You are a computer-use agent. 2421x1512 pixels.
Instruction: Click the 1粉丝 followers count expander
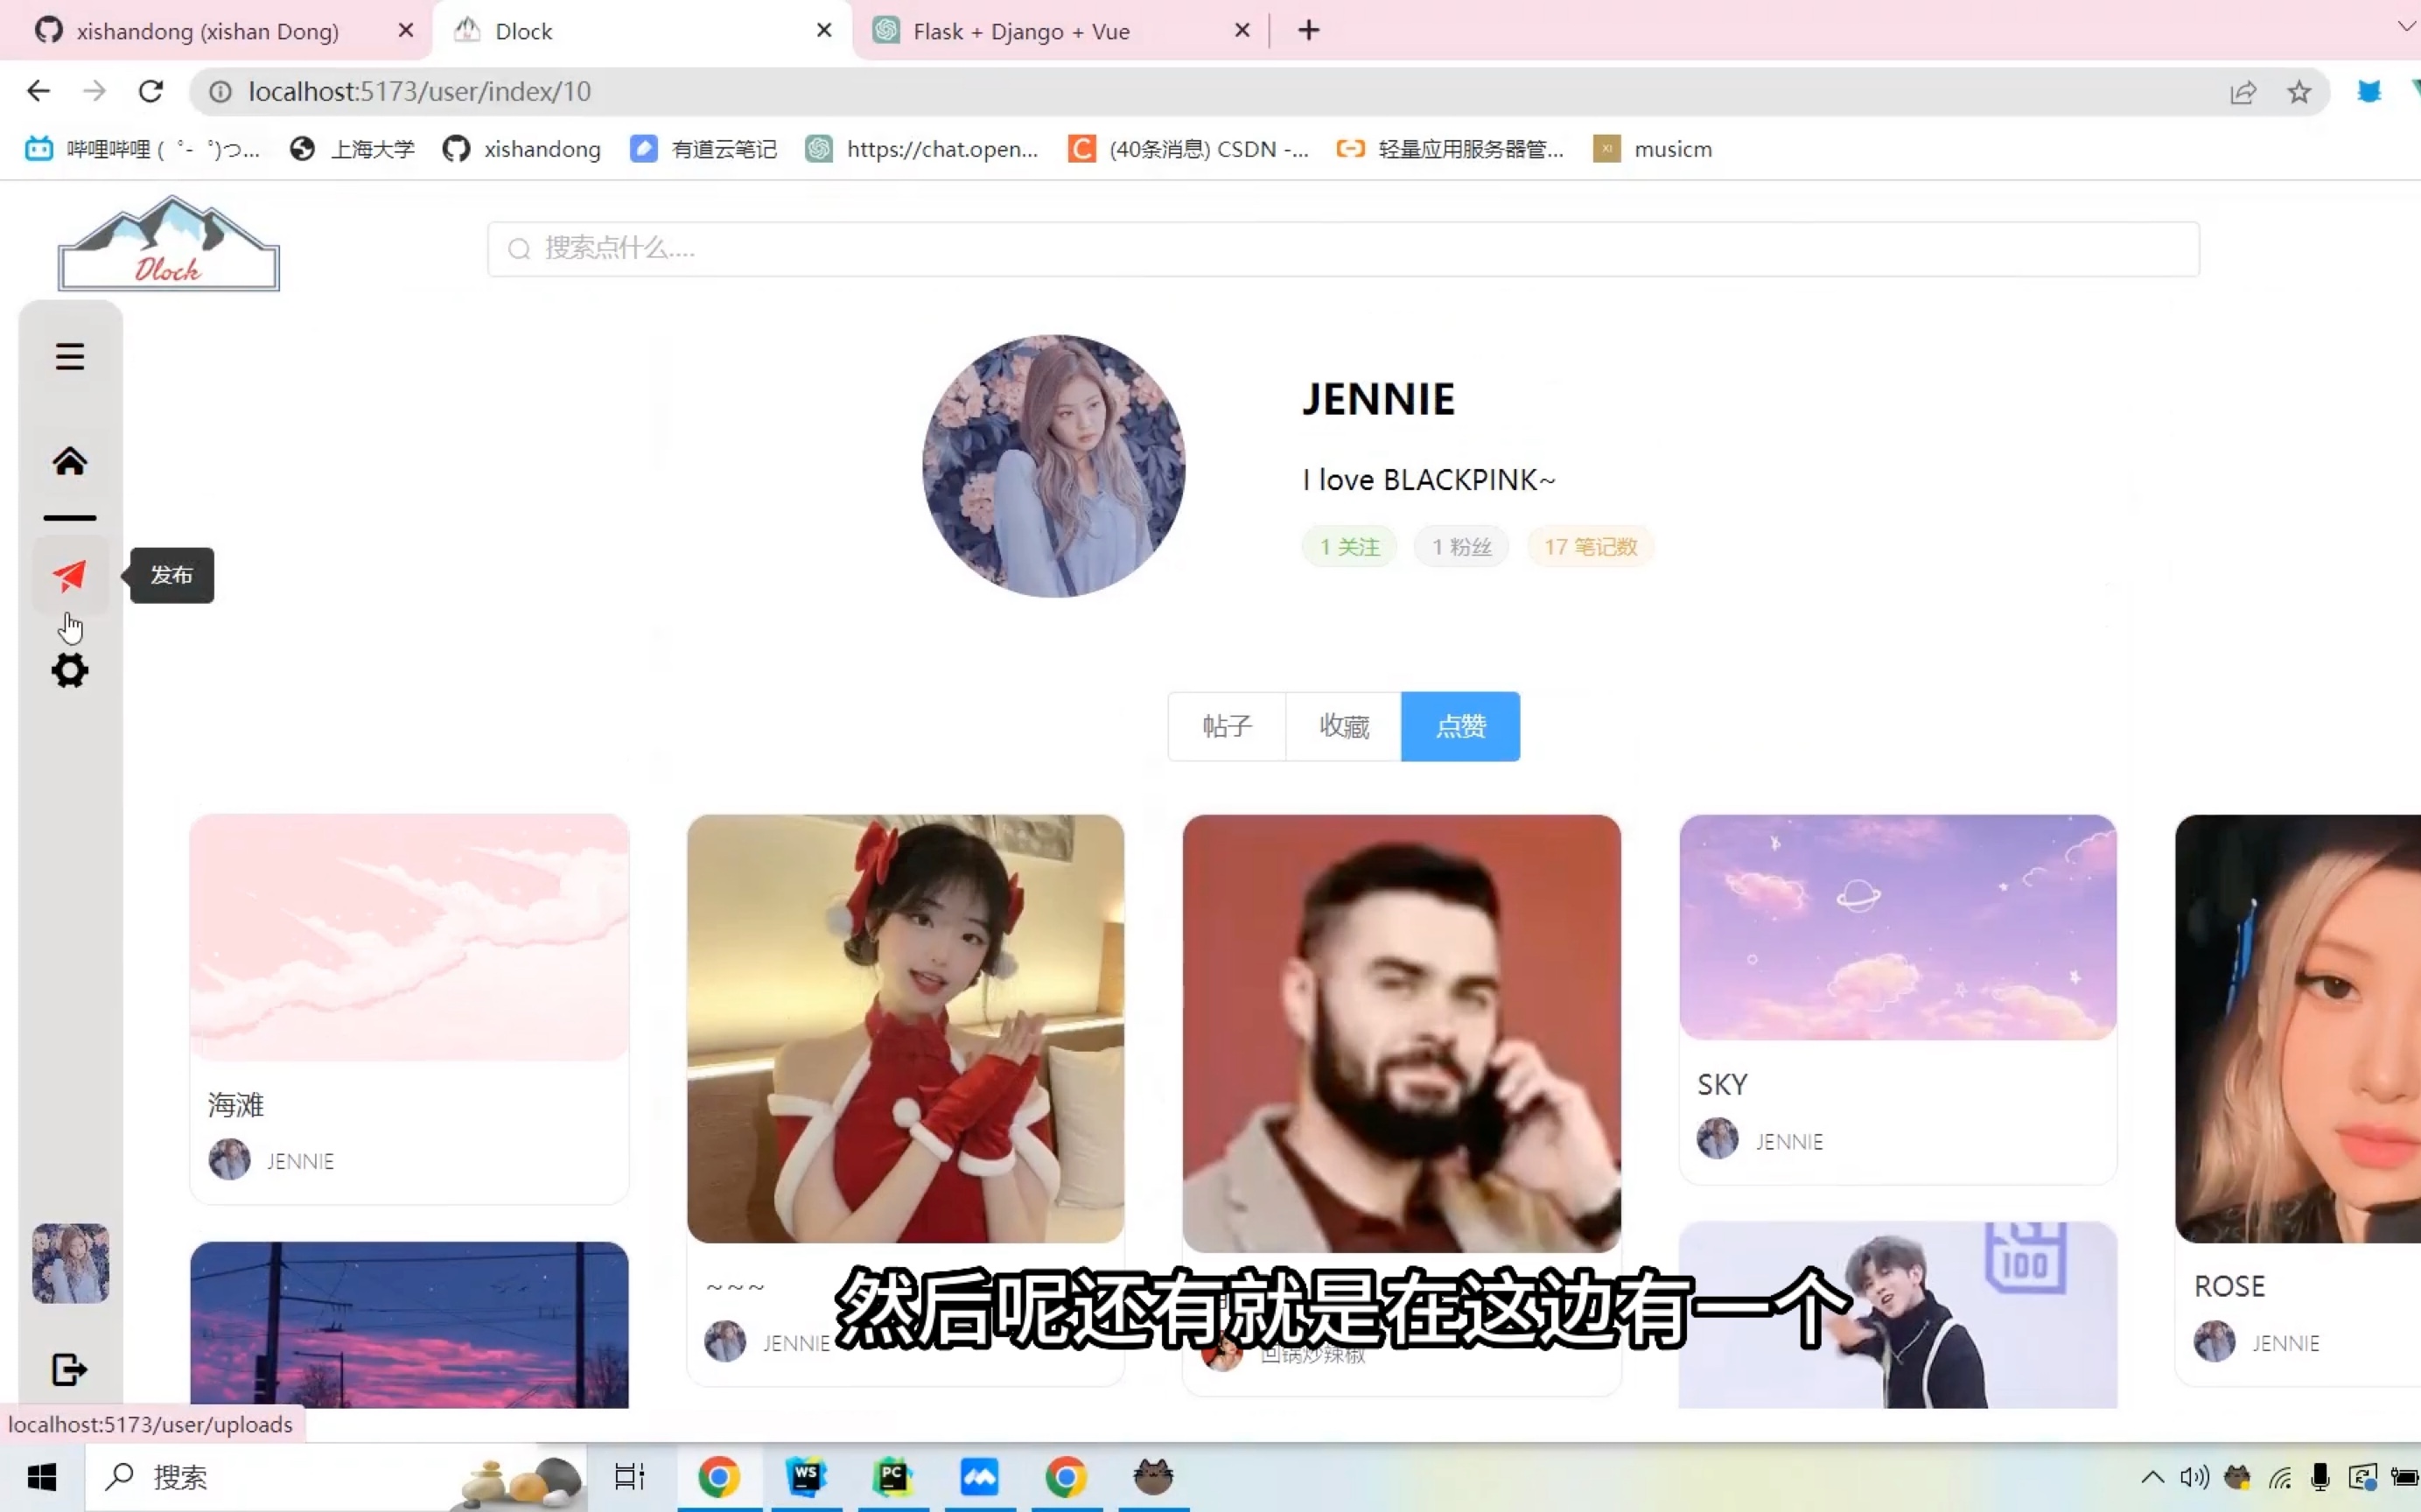(x=1459, y=547)
